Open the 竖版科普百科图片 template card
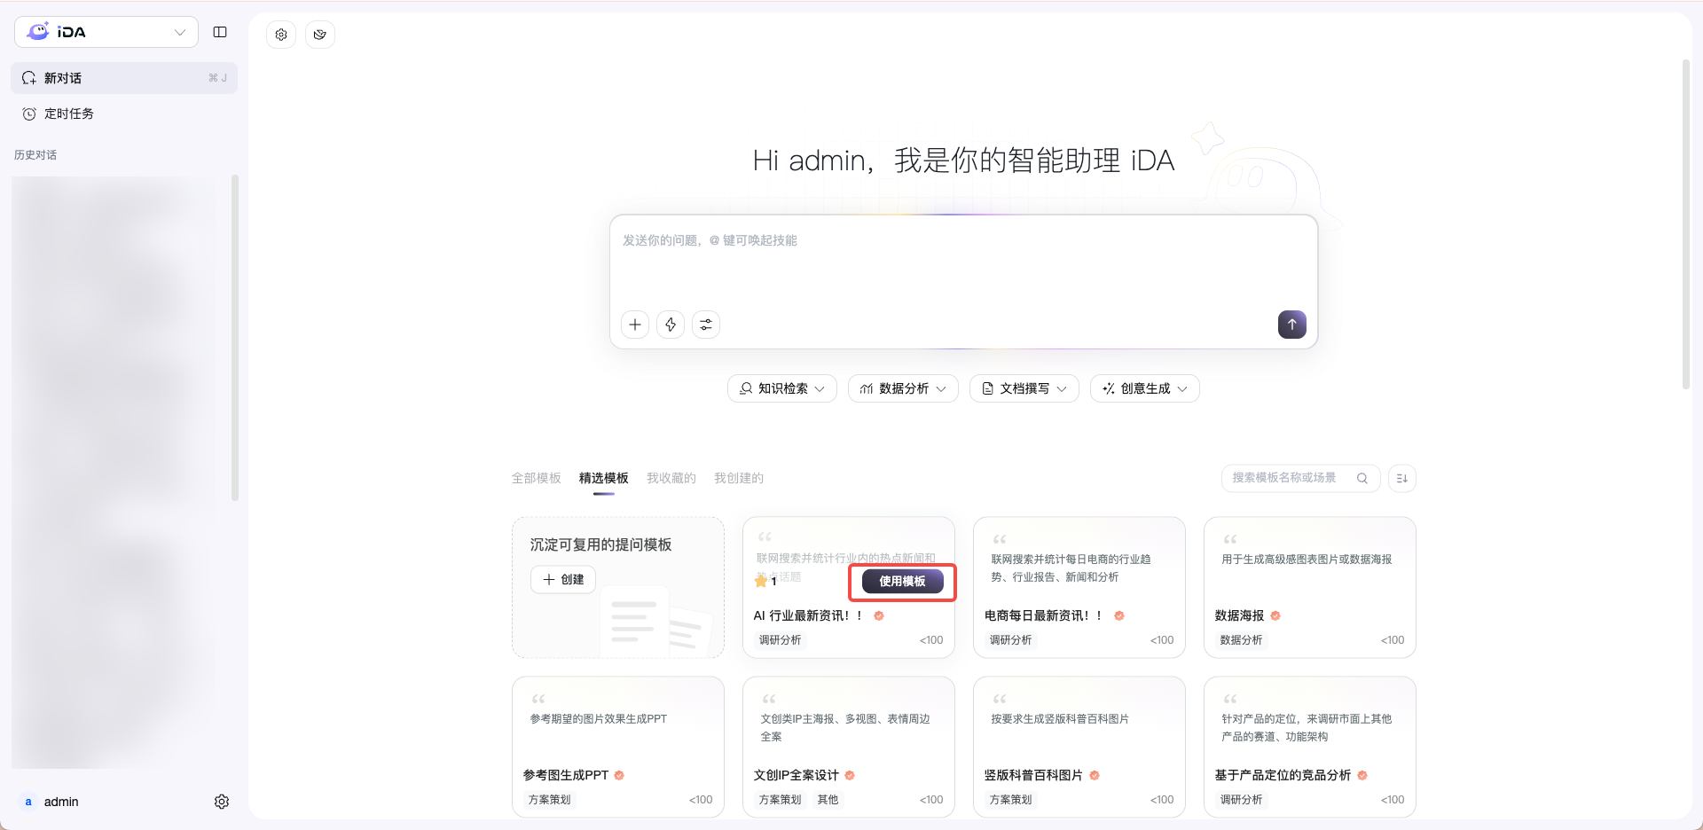 click(x=1079, y=748)
